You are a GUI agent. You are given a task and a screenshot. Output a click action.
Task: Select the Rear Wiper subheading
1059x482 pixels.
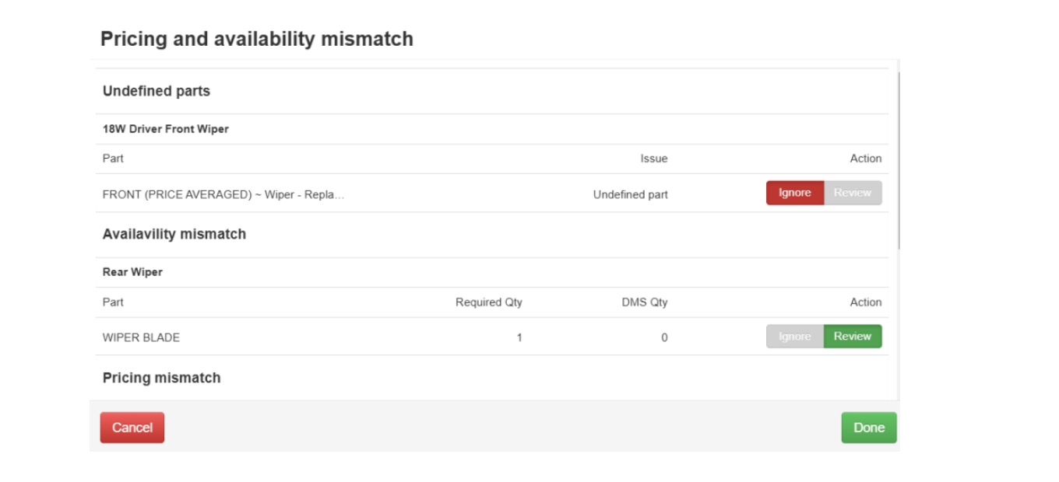[132, 272]
